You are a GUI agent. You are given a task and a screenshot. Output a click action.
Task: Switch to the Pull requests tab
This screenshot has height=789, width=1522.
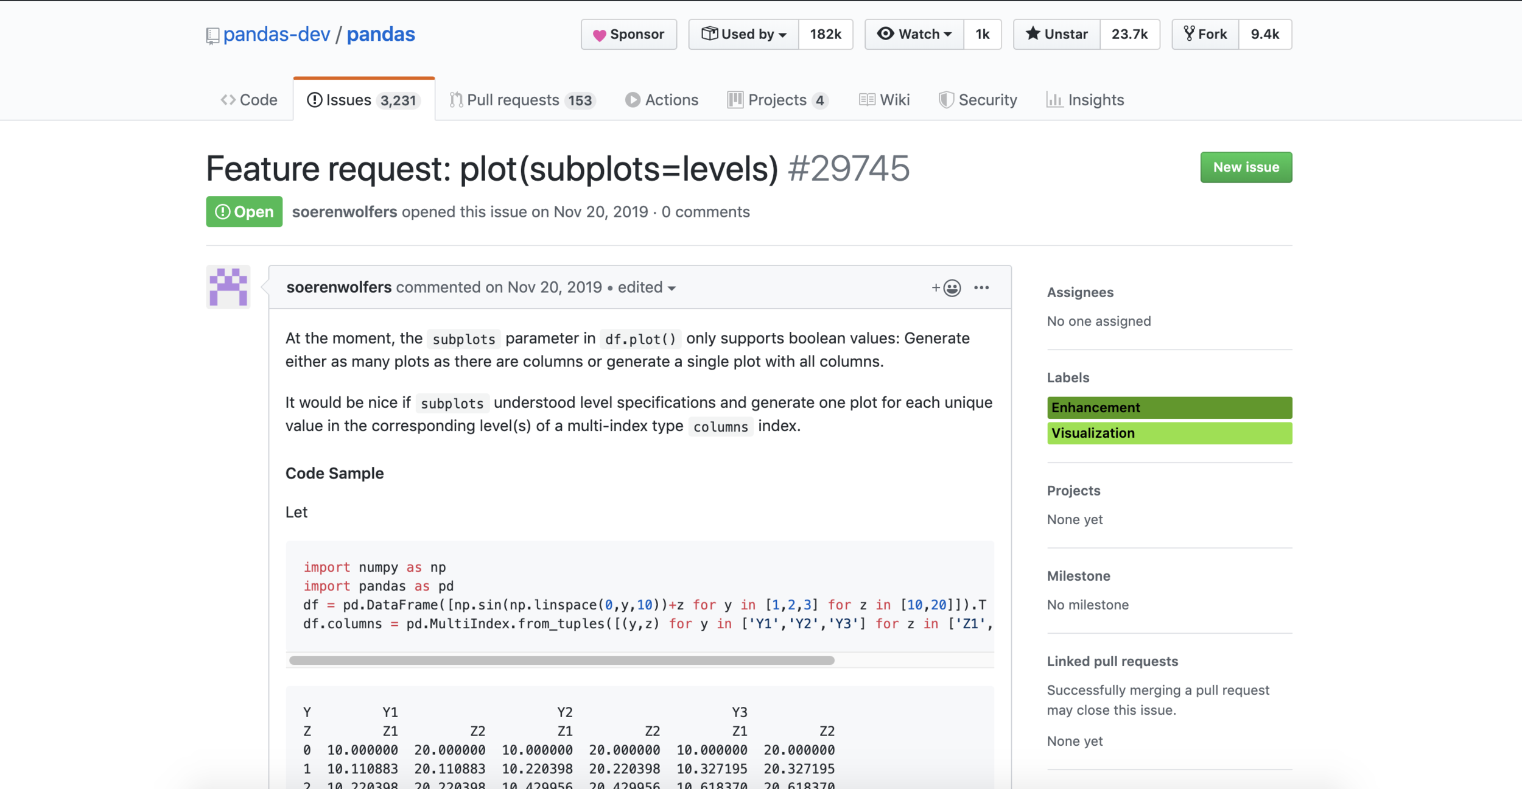point(521,100)
